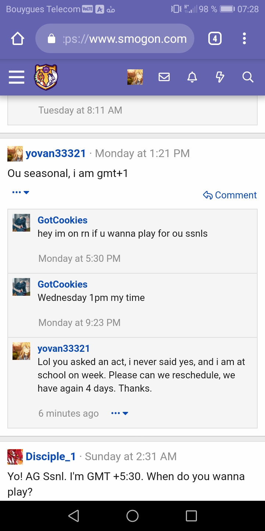This screenshot has height=531, width=265.
Task: Expand options menu beside '6 minutes ago'
Action: pyautogui.click(x=120, y=413)
